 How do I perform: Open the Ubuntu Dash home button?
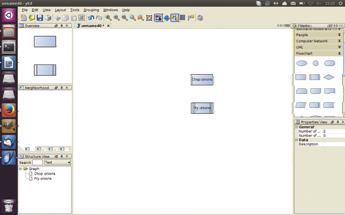(9, 15)
